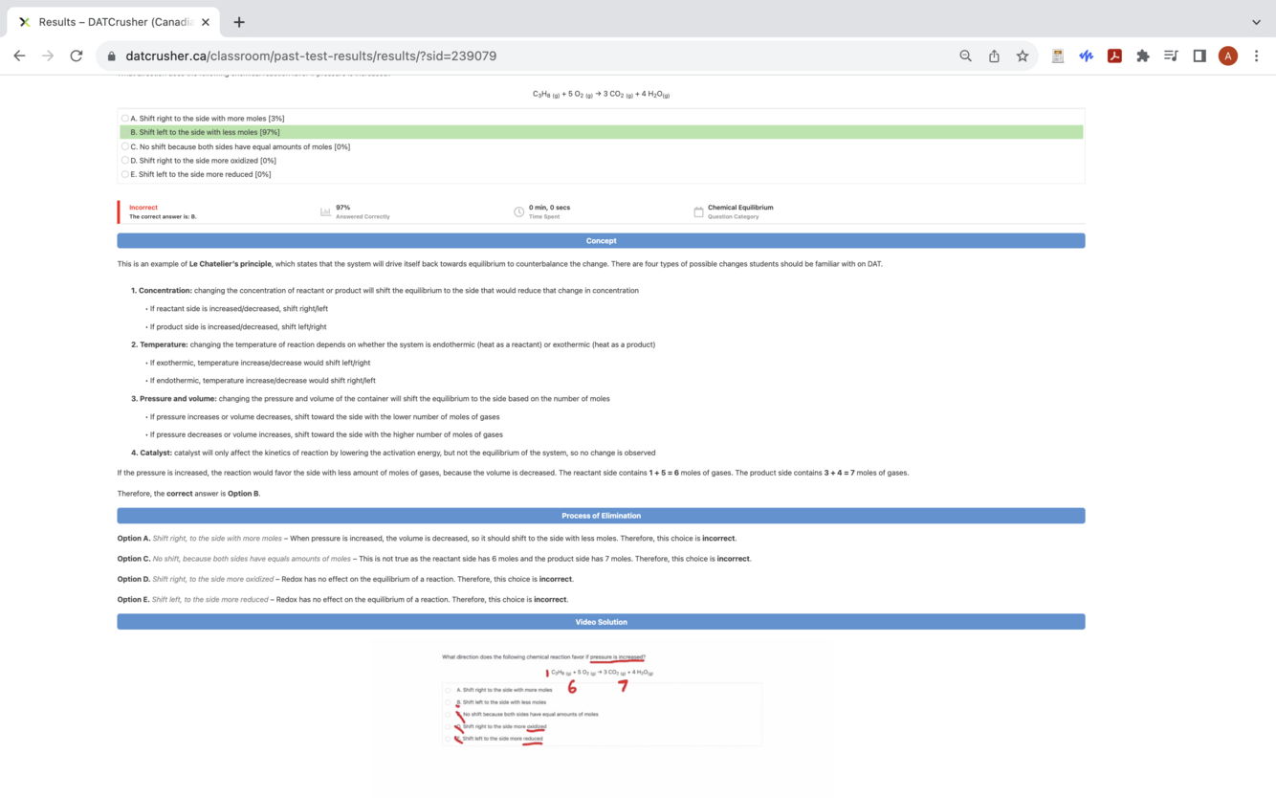Go back to the previous page
Viewport: 1276px width, 798px height.
[19, 56]
